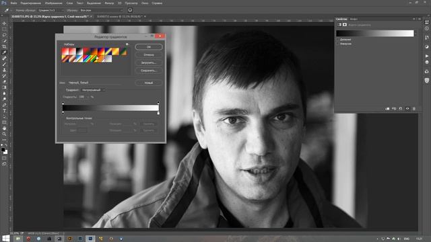Click the Quick Mask mode icon

pos(4,158)
